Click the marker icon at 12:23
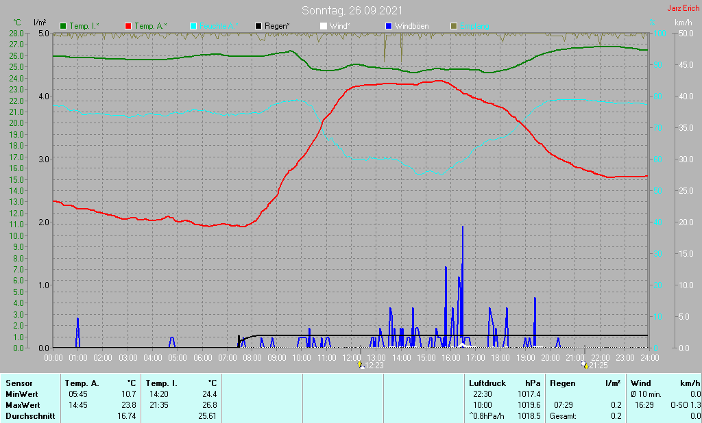This screenshot has height=423, width=702. tap(361, 366)
